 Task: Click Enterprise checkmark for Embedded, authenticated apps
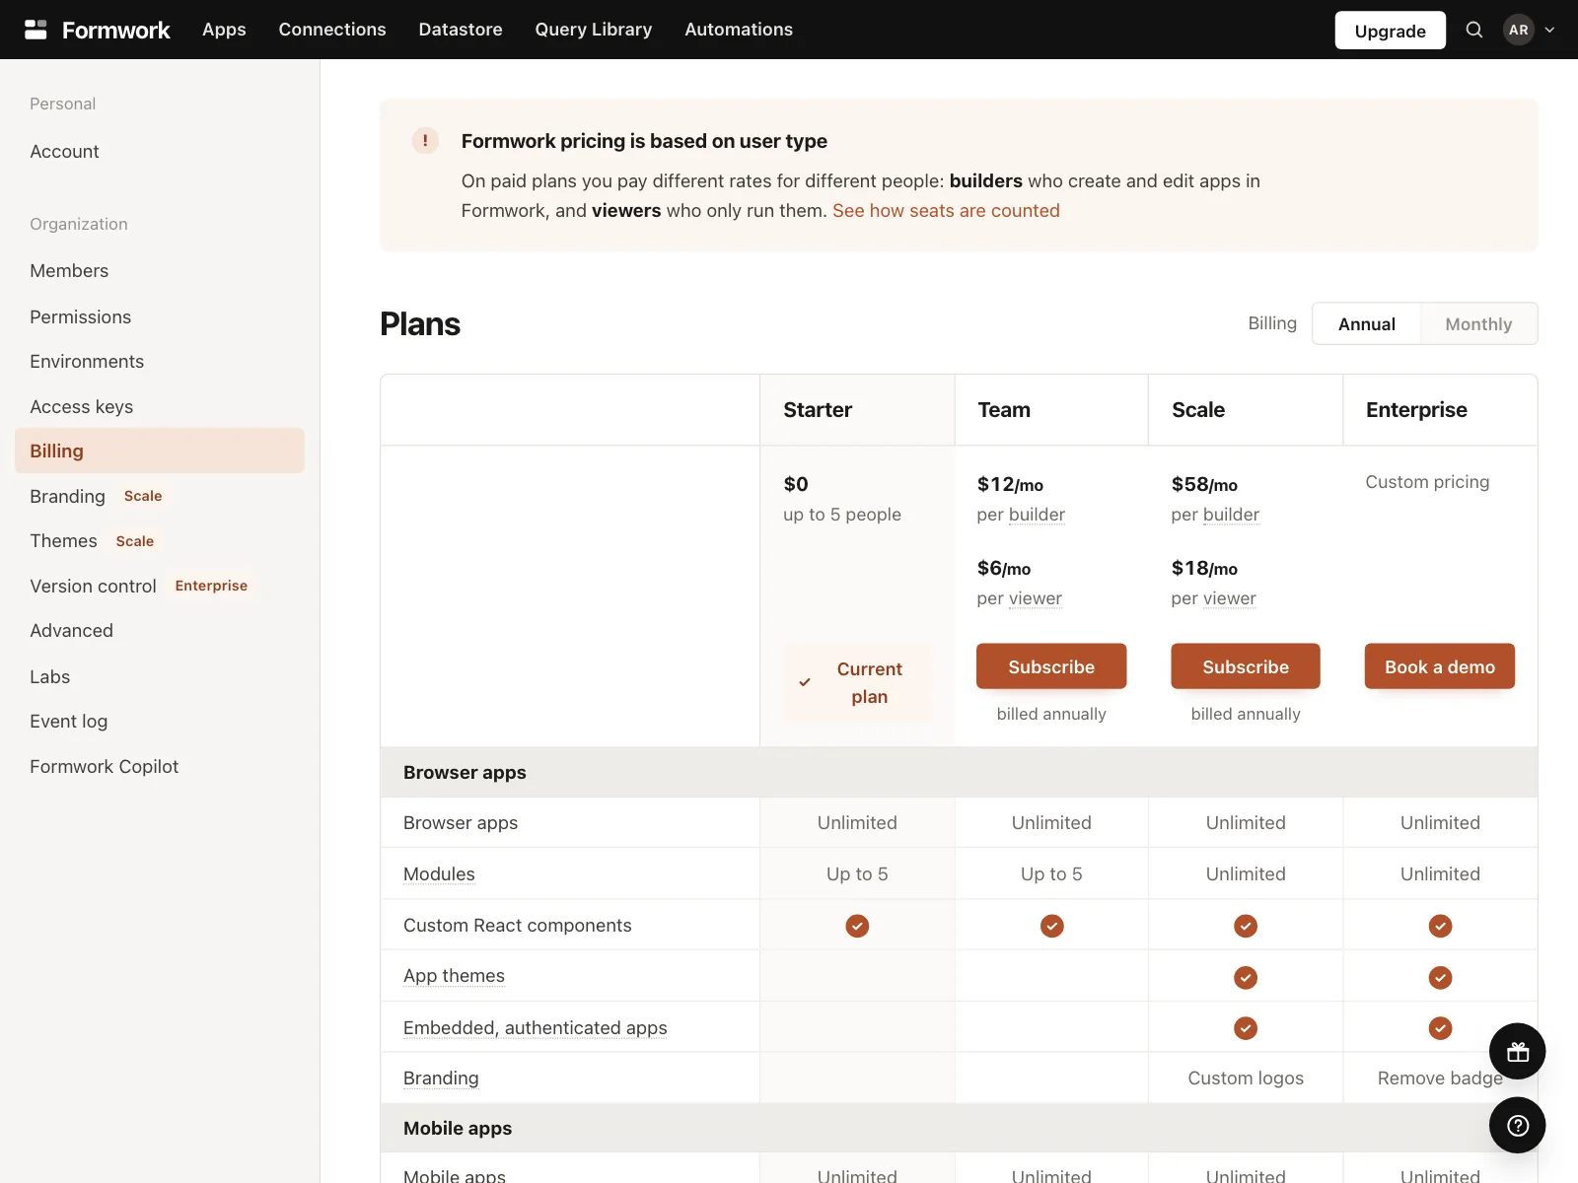(1440, 1028)
